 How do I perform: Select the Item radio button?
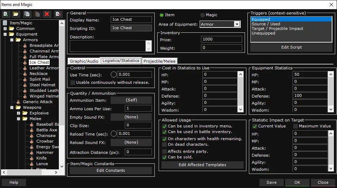pyautogui.click(x=161, y=15)
